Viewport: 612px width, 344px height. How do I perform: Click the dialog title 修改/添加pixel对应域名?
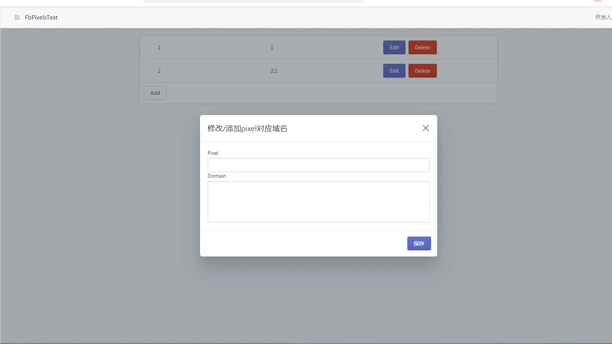coord(247,128)
